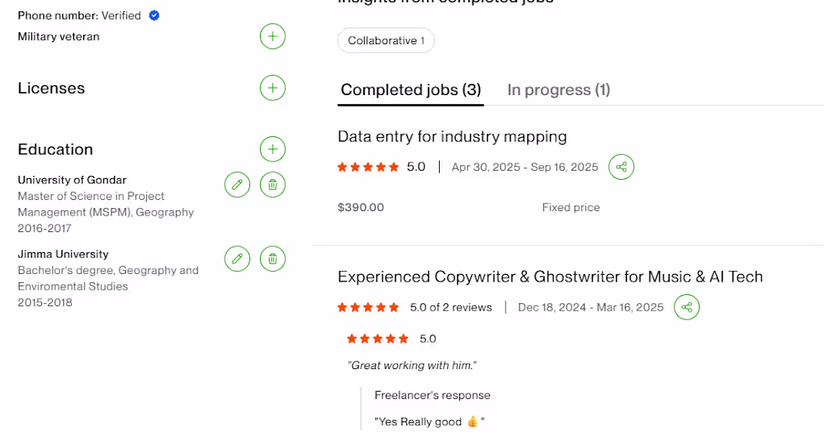Share the Copywriter & Ghostwriter job review
The image size is (824, 432).
pos(686,307)
